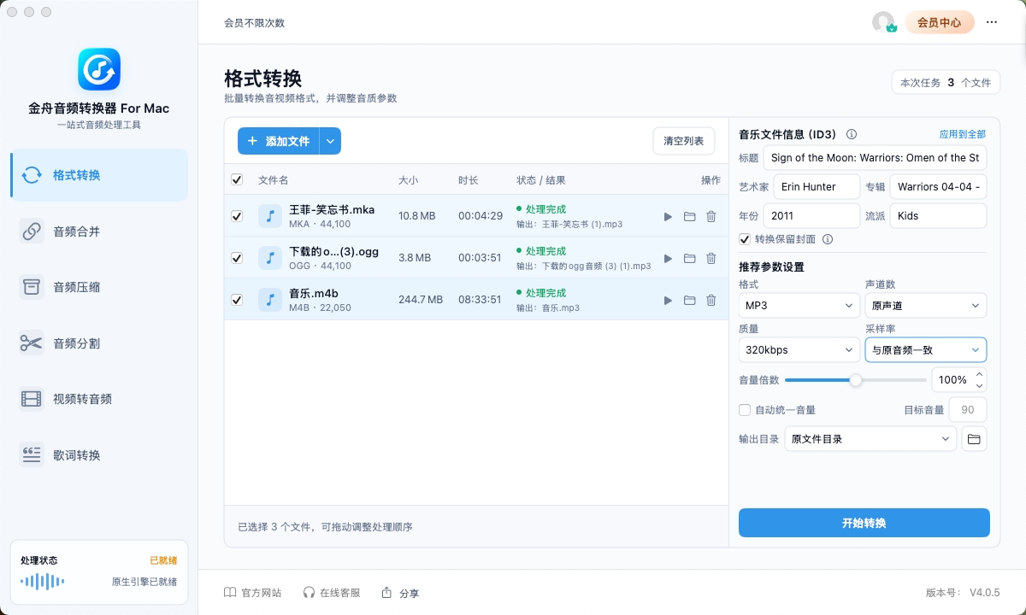
Task: Uncheck the 王菲-笑忘书.mka row checkbox
Action: tap(237, 217)
